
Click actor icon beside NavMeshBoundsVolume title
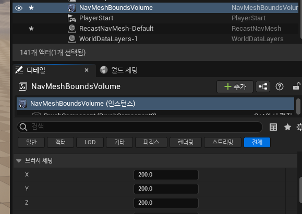(x=23, y=87)
